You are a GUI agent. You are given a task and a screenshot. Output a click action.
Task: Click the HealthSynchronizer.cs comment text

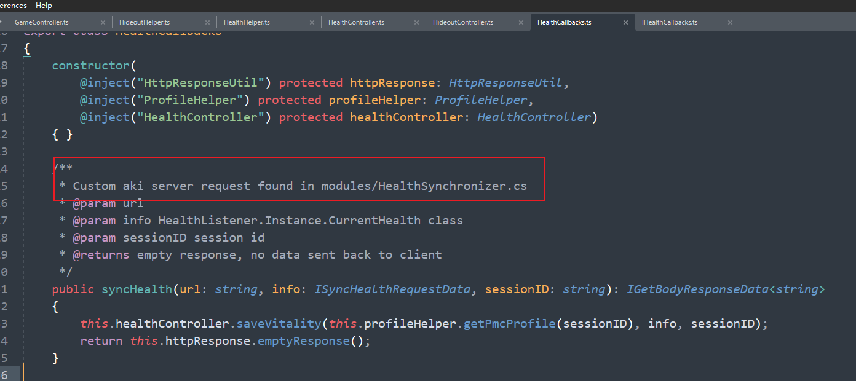click(452, 186)
